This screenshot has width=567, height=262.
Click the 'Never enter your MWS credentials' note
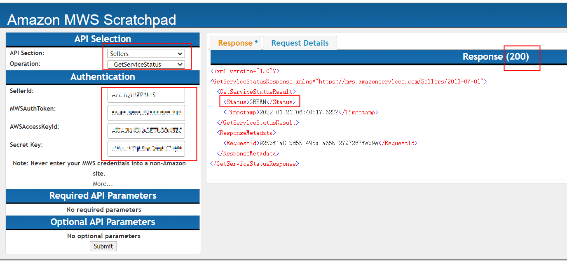coord(99,168)
